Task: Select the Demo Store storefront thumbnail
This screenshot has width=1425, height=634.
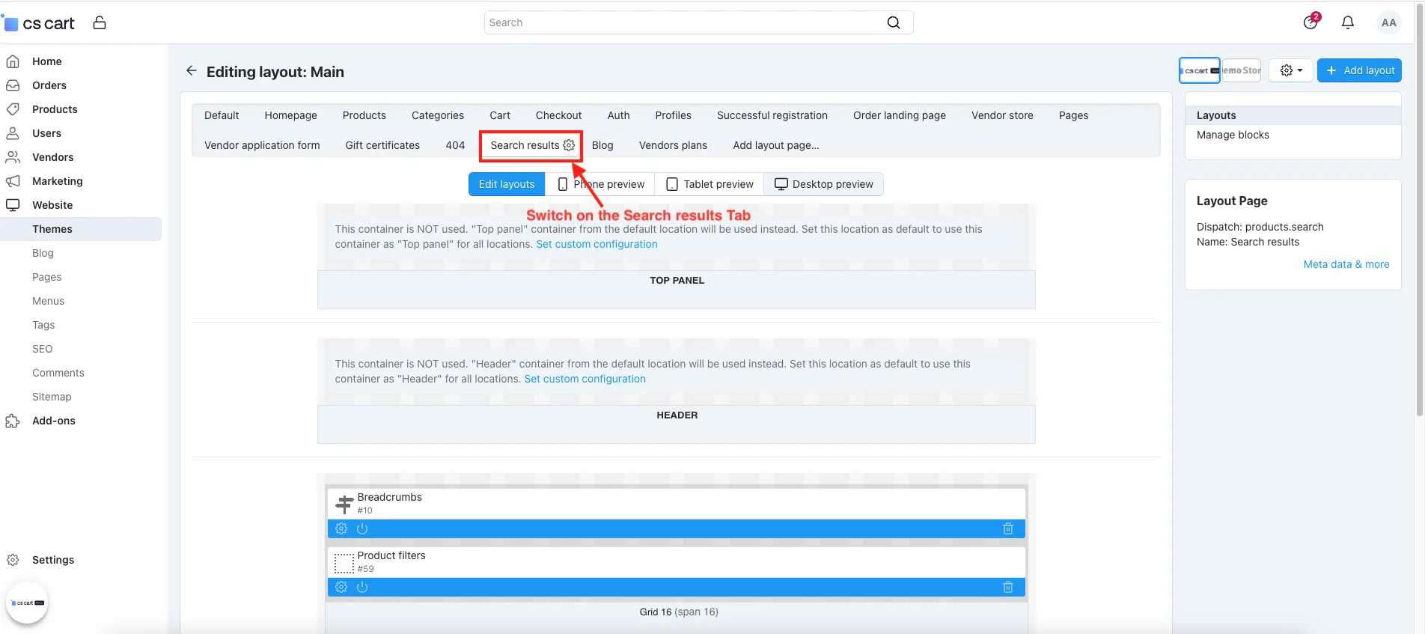Action: 1242,70
